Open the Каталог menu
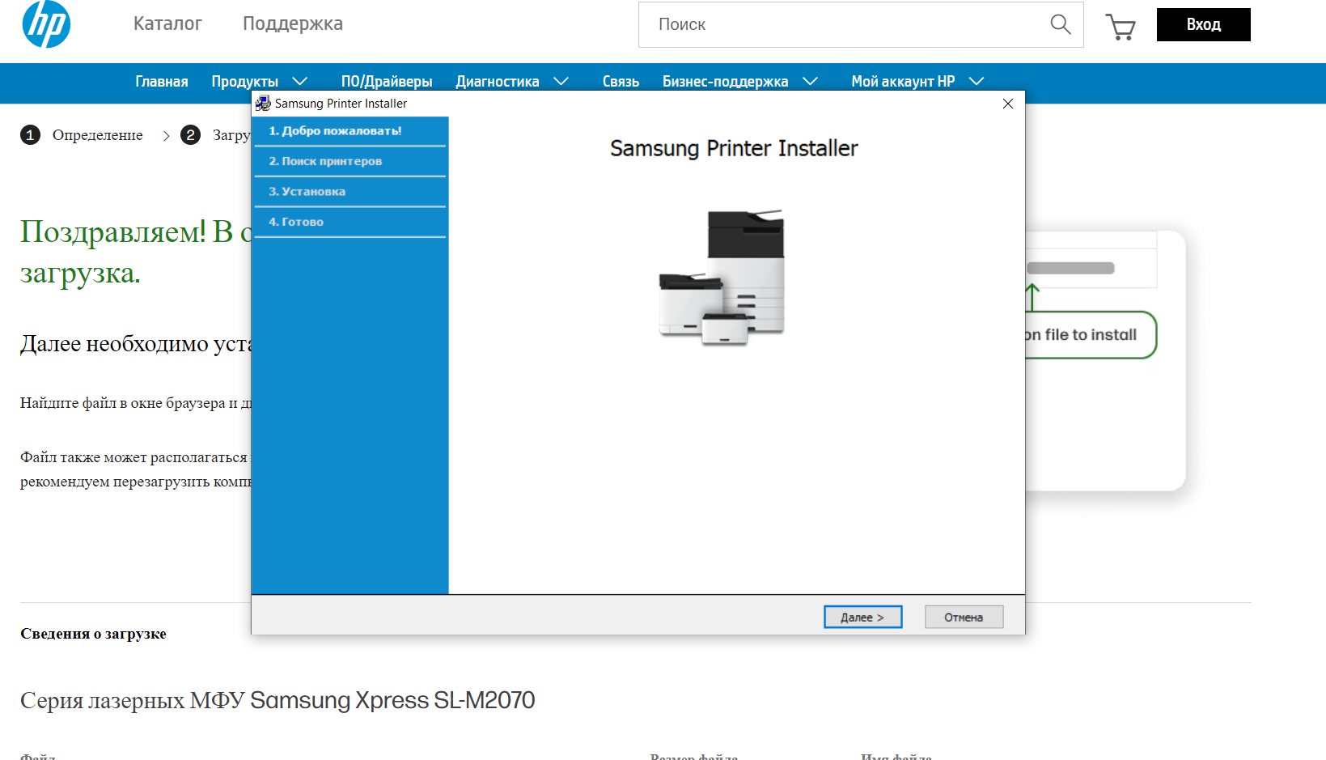Image resolution: width=1326 pixels, height=760 pixels. [167, 23]
